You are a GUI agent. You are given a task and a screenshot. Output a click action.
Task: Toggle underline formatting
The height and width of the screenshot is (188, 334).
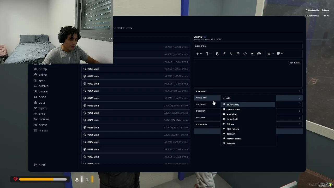(x=231, y=54)
